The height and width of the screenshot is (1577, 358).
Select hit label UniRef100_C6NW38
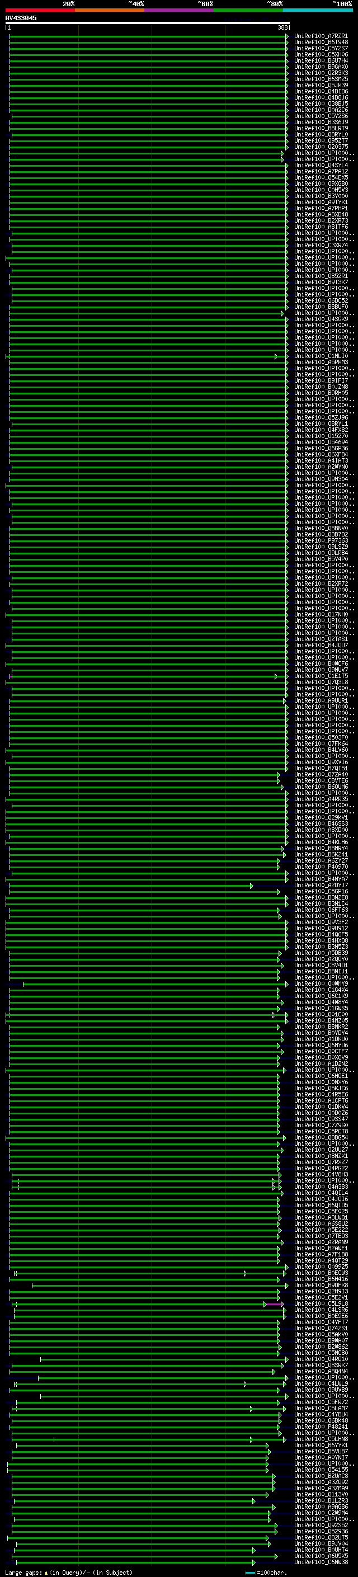(x=321, y=1562)
